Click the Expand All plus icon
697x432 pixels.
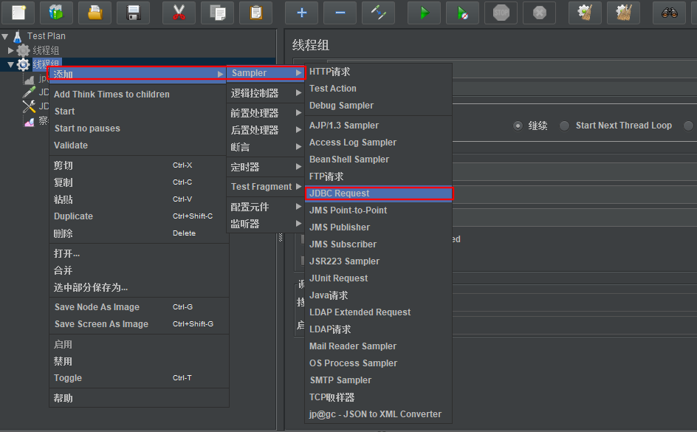click(302, 12)
